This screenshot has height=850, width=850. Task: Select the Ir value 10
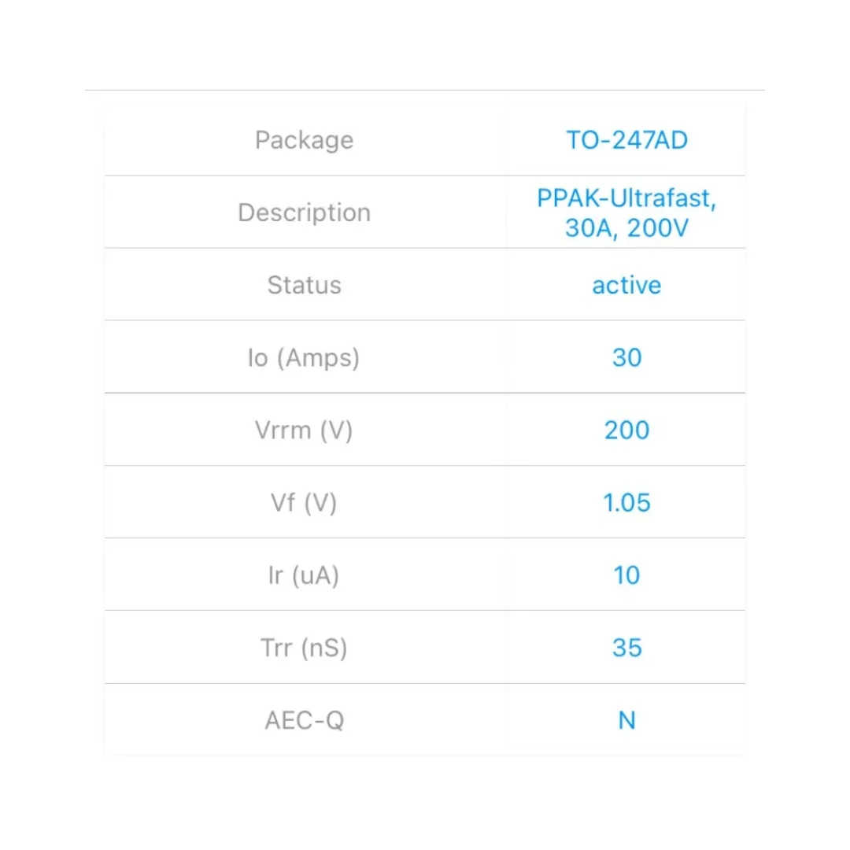coord(626,575)
